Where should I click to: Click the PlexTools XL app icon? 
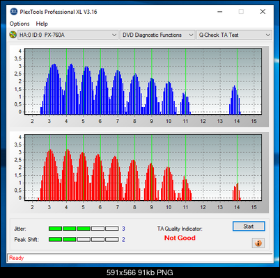(13, 12)
